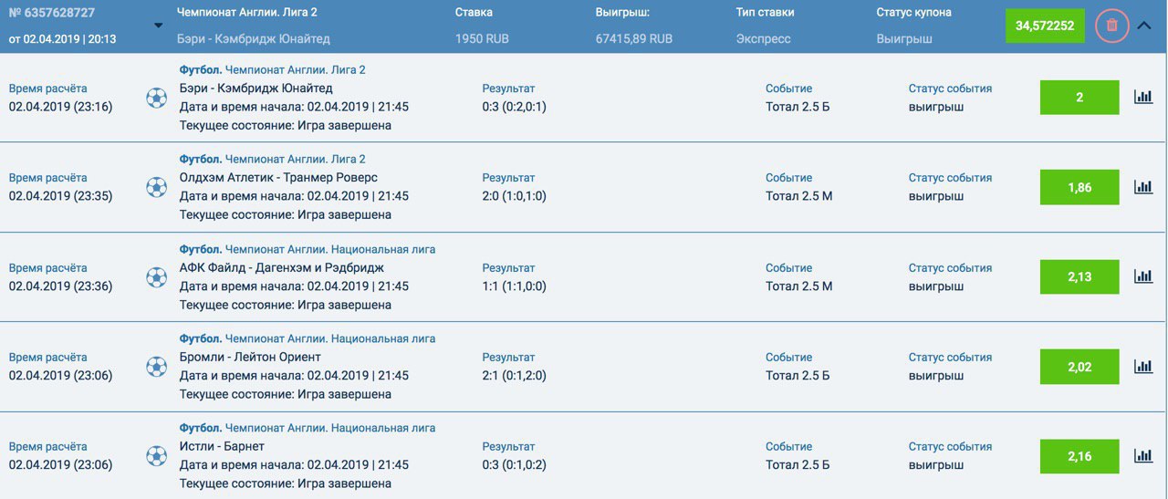This screenshot has height=499, width=1168.
Task: Open match Бромли - Лейтон Ориент
Action: 250,357
